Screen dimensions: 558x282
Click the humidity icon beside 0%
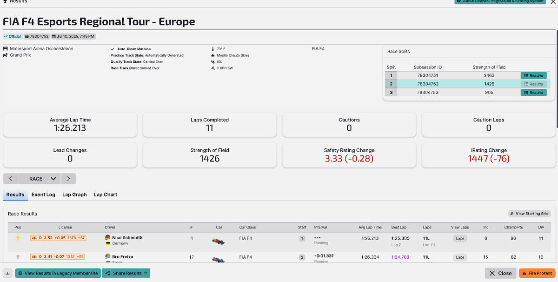click(213, 61)
